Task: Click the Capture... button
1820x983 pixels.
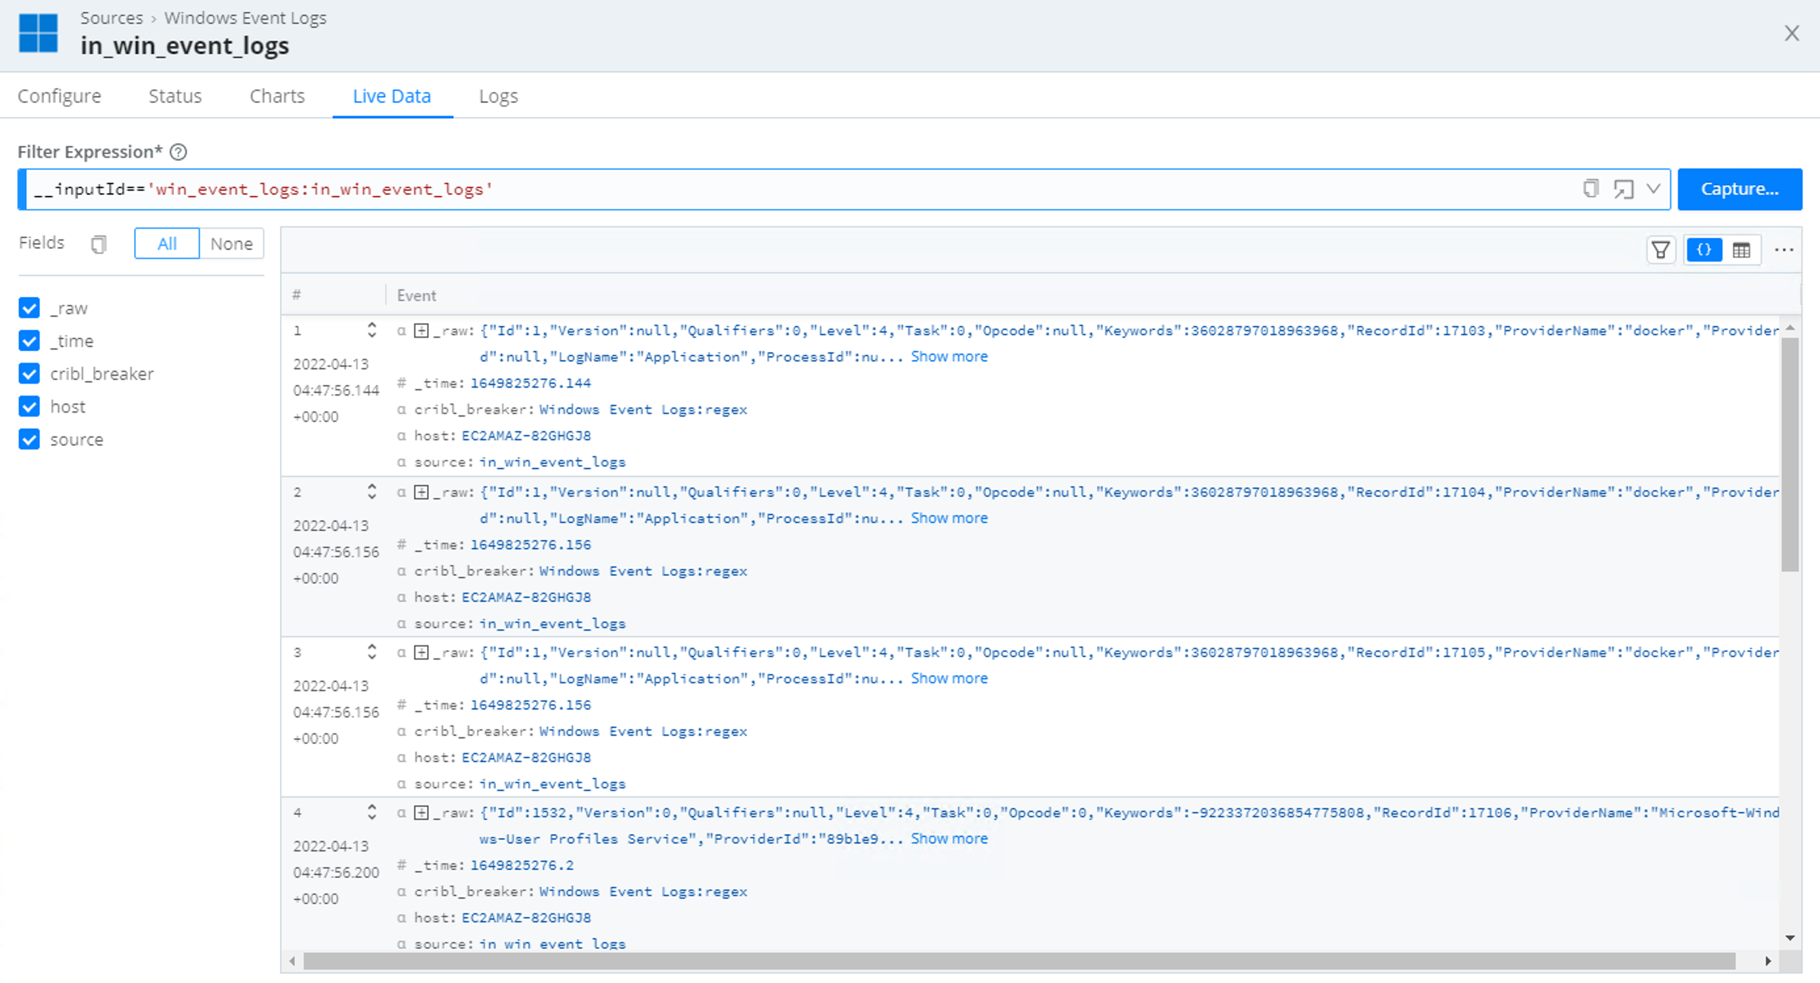Action: click(1739, 189)
